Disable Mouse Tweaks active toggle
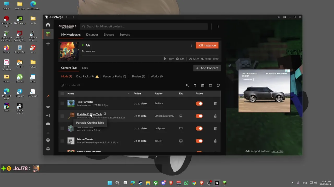The width and height of the screenshot is (334, 187). tap(199, 141)
